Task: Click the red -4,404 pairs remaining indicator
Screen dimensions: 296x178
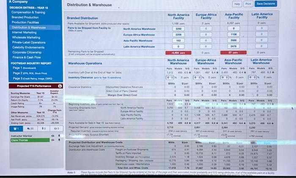Action: (178, 53)
